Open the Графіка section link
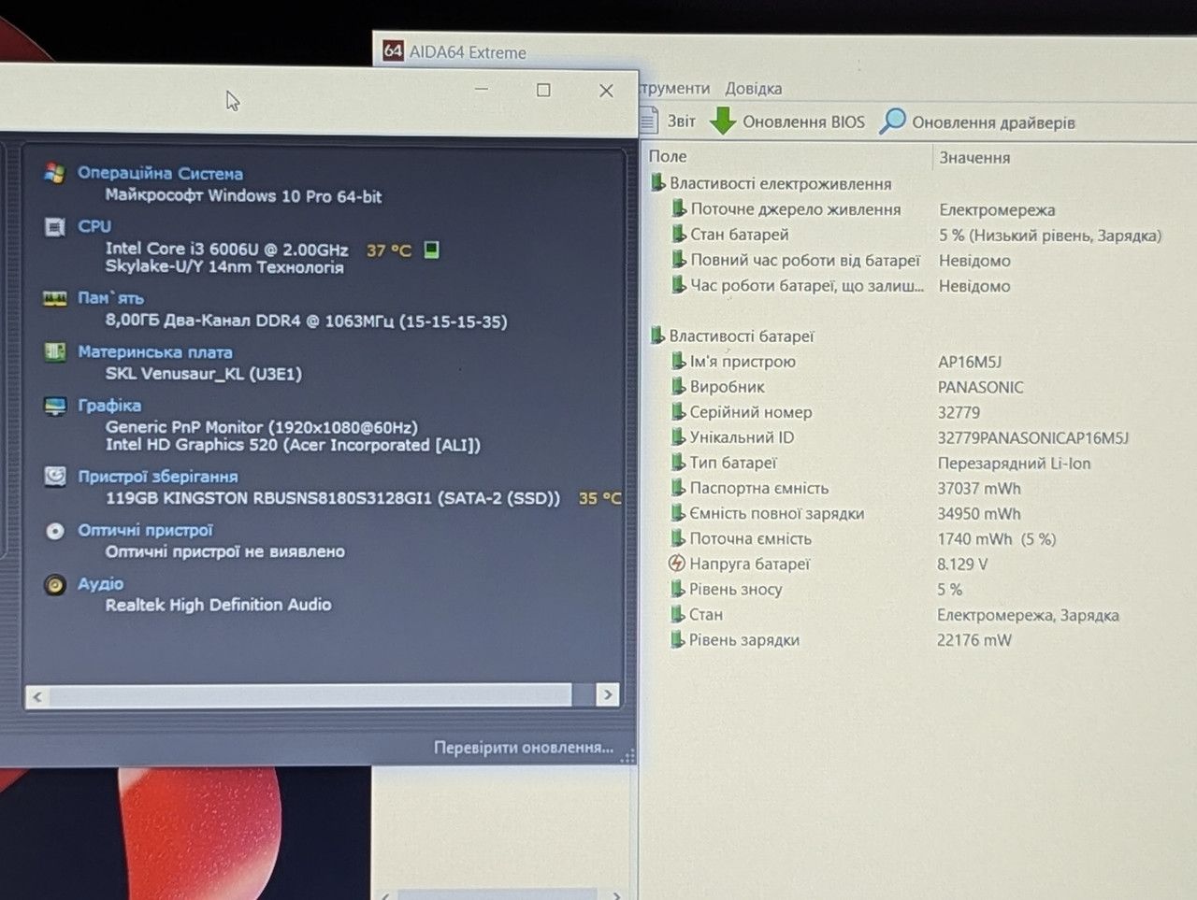This screenshot has height=900, width=1197. pyautogui.click(x=109, y=406)
